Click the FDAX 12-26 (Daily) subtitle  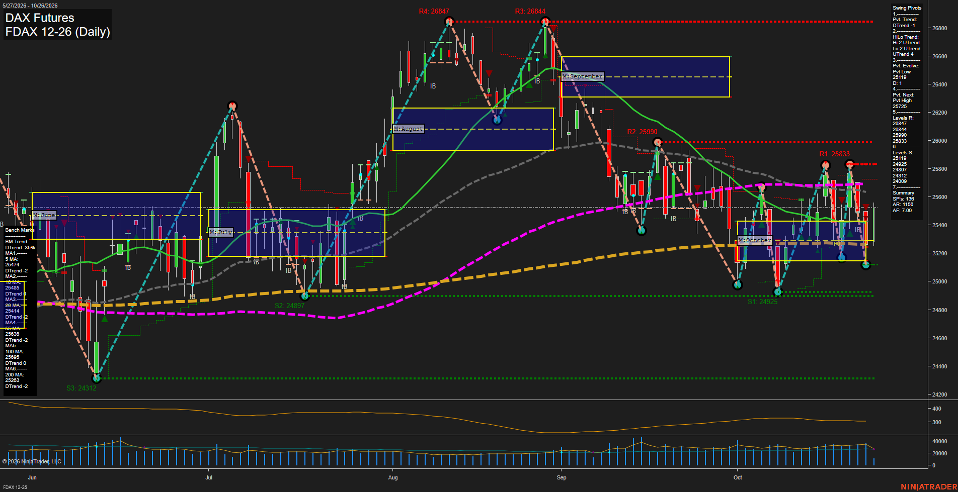point(57,32)
